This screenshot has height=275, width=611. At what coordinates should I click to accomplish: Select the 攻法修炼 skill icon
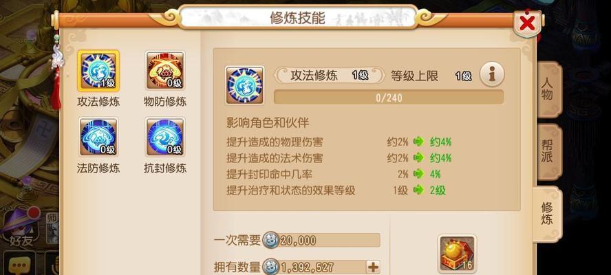[98, 71]
